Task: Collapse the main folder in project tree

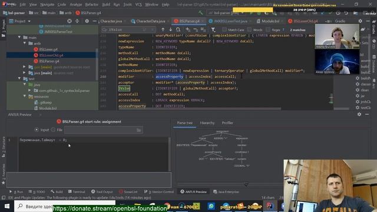Action: (19, 37)
